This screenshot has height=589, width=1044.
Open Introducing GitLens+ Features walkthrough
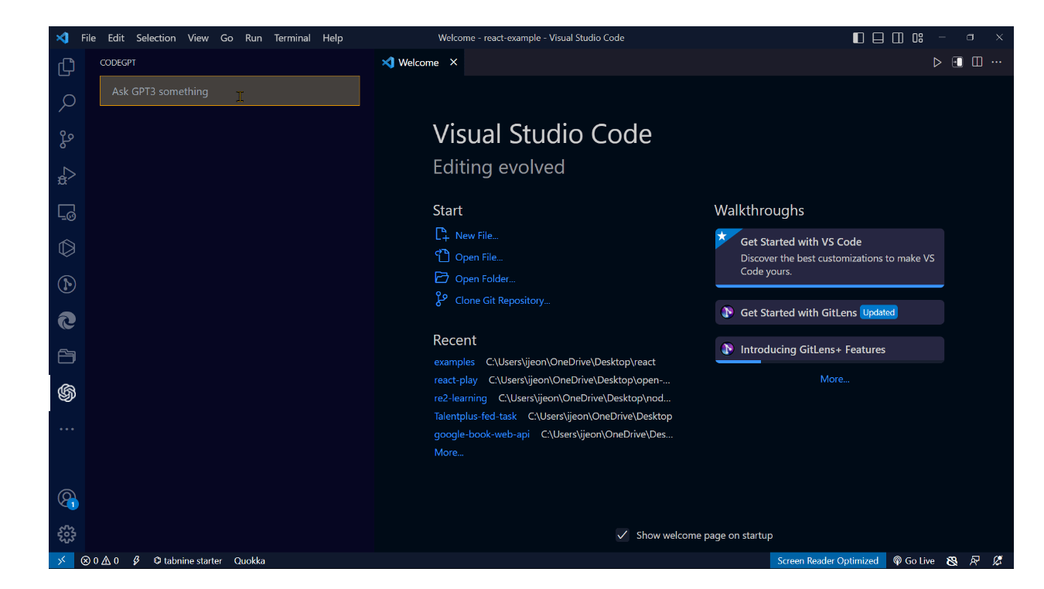click(x=830, y=349)
